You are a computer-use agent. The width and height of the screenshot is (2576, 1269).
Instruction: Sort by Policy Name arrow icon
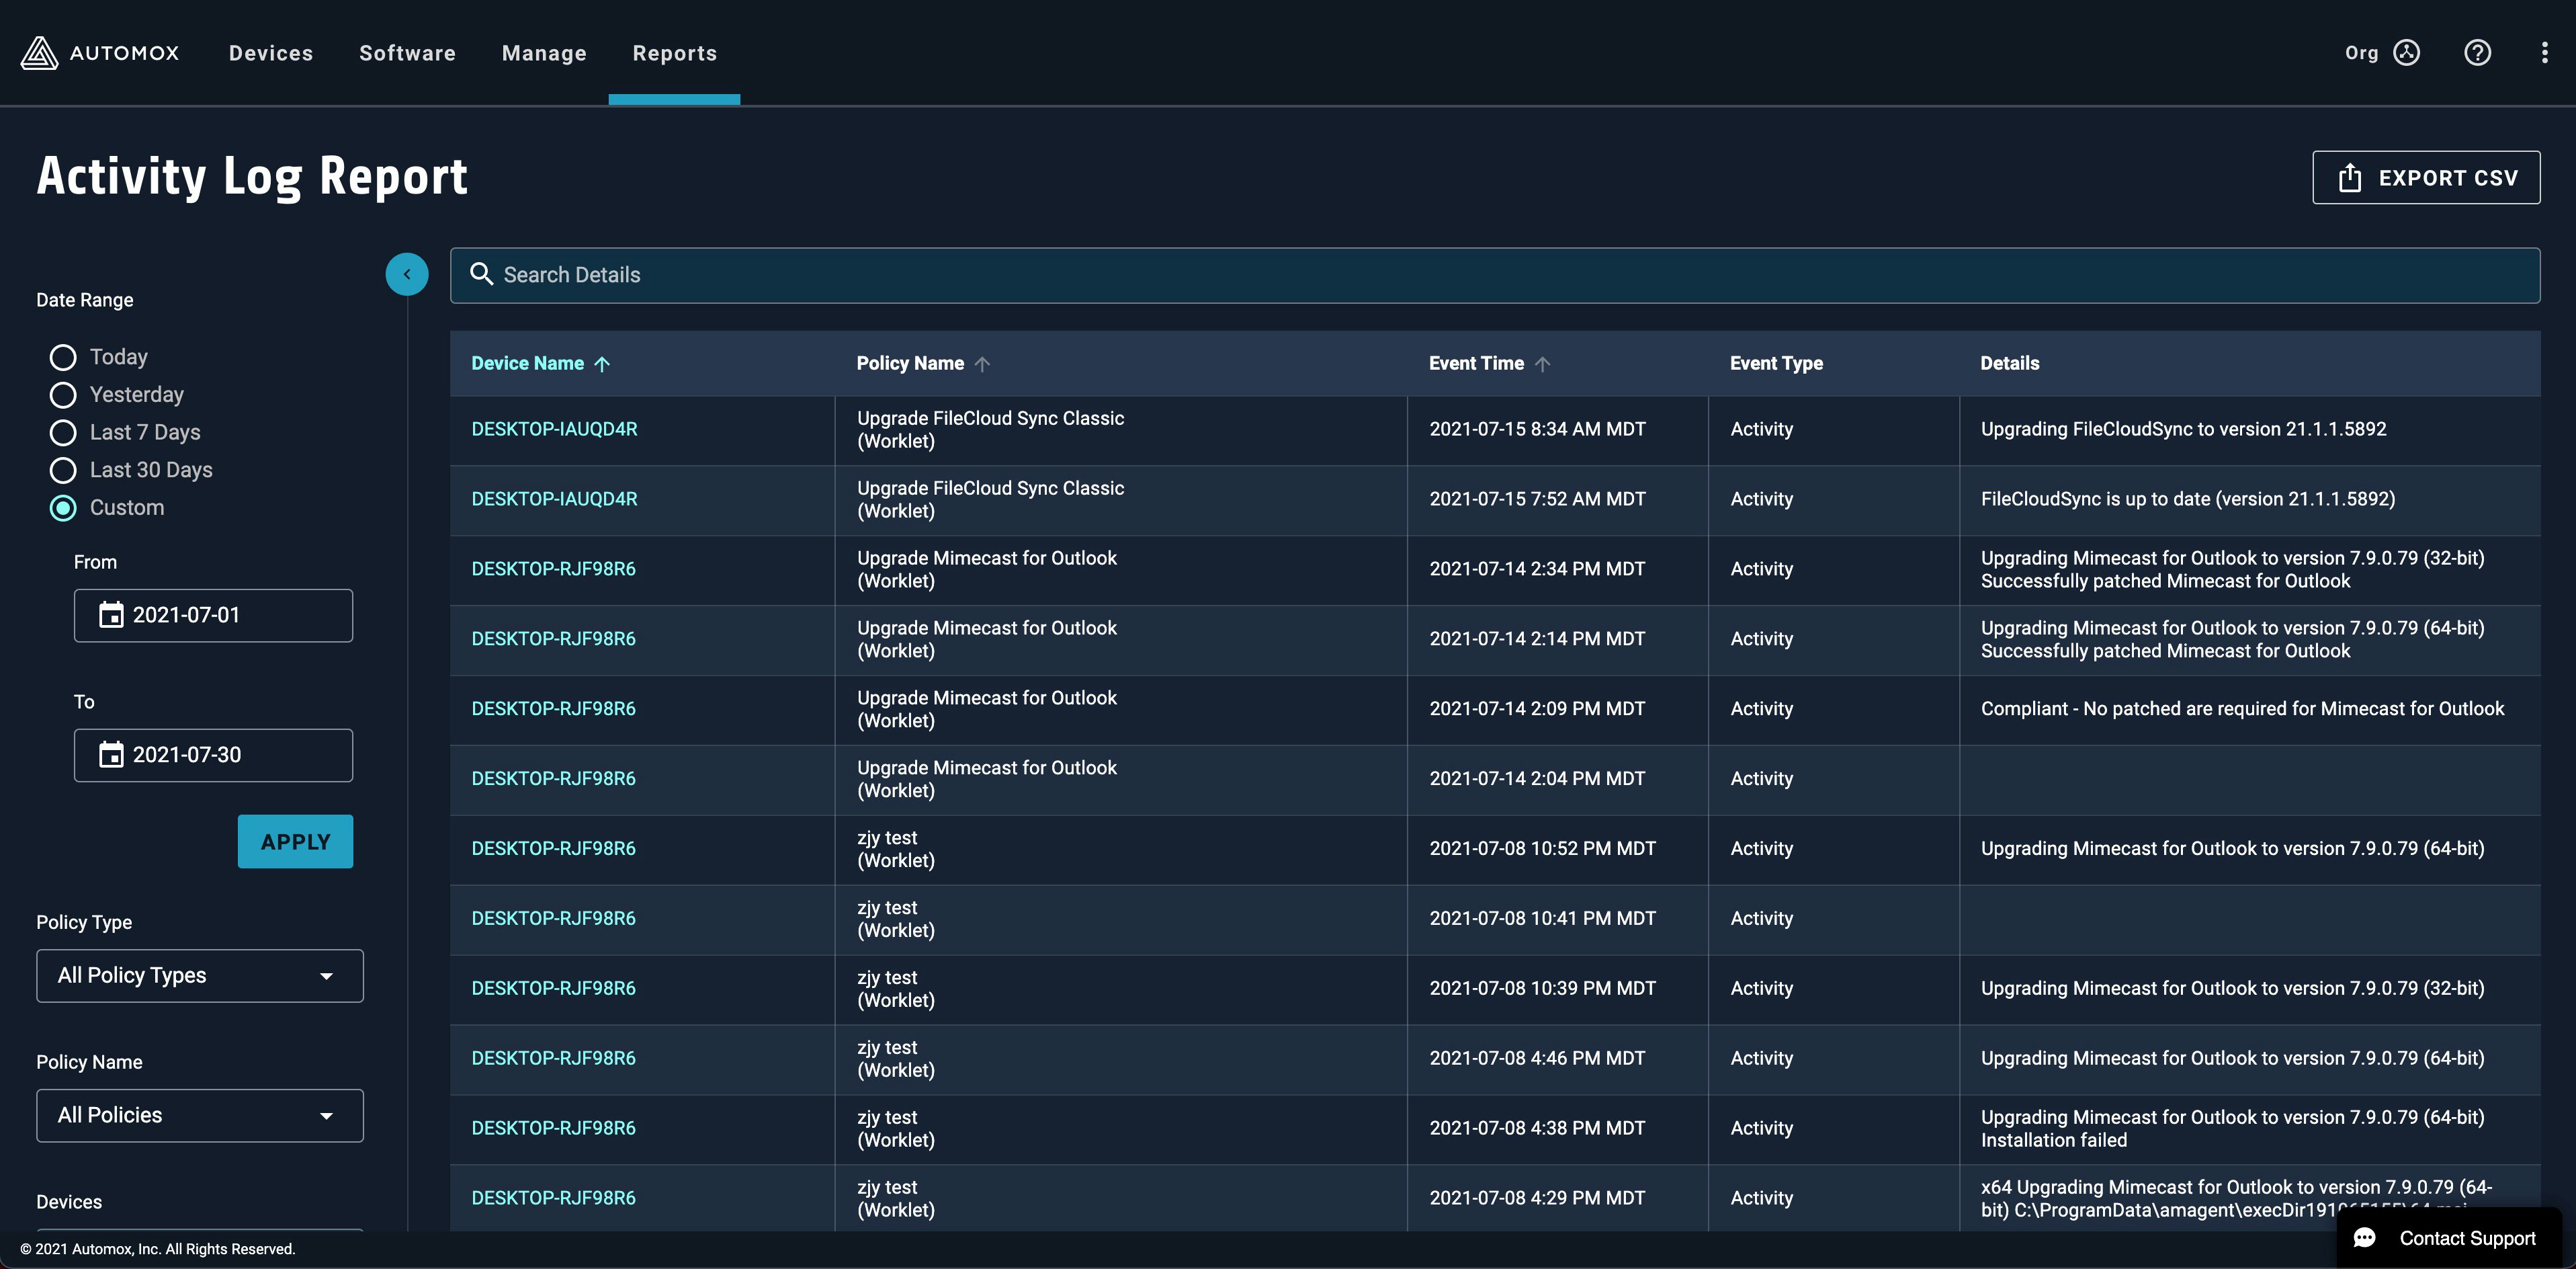click(x=982, y=364)
